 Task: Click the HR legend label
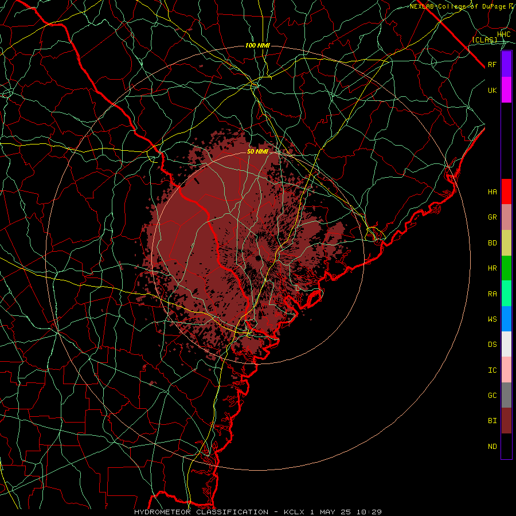pyautogui.click(x=492, y=268)
